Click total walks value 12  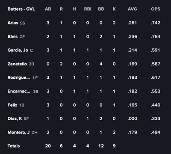point(101,146)
